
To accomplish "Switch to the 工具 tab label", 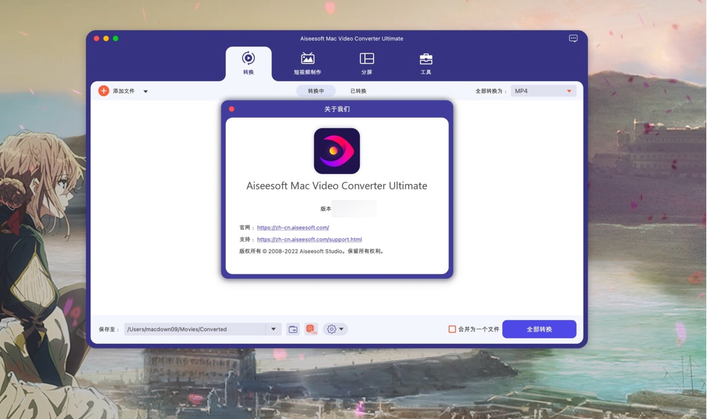I will (x=426, y=72).
